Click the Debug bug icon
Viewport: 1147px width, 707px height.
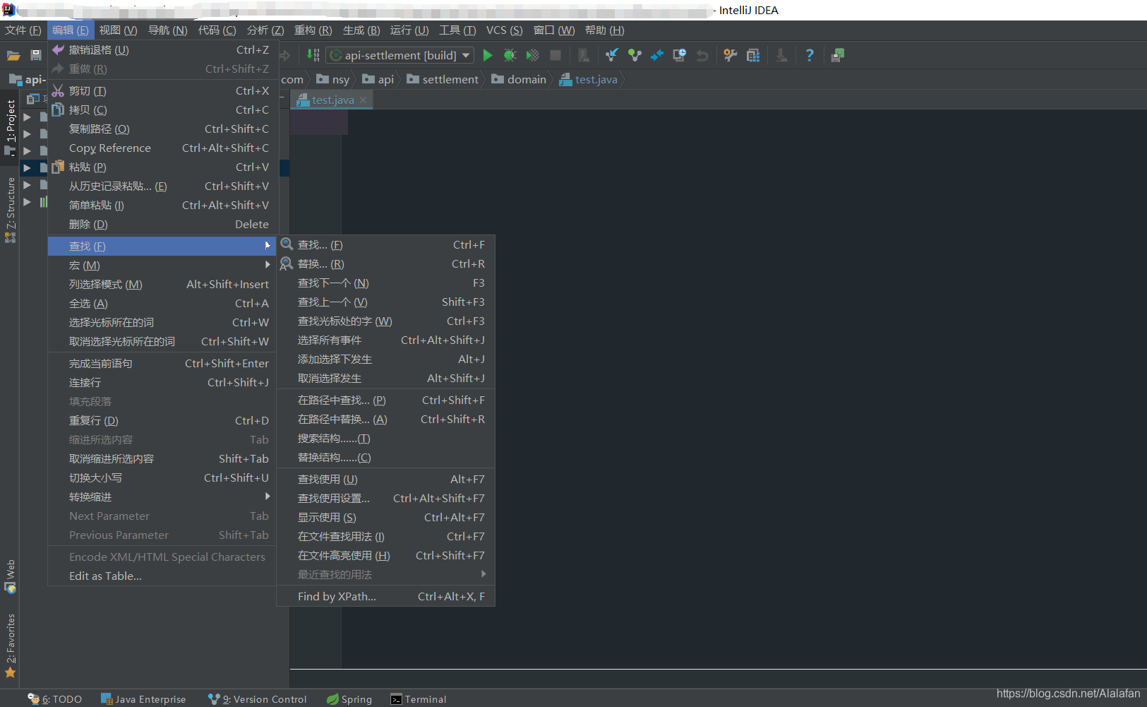pyautogui.click(x=510, y=55)
